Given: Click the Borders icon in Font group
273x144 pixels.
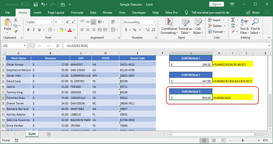Looking at the screenshot, I should pyautogui.click(x=50, y=30).
